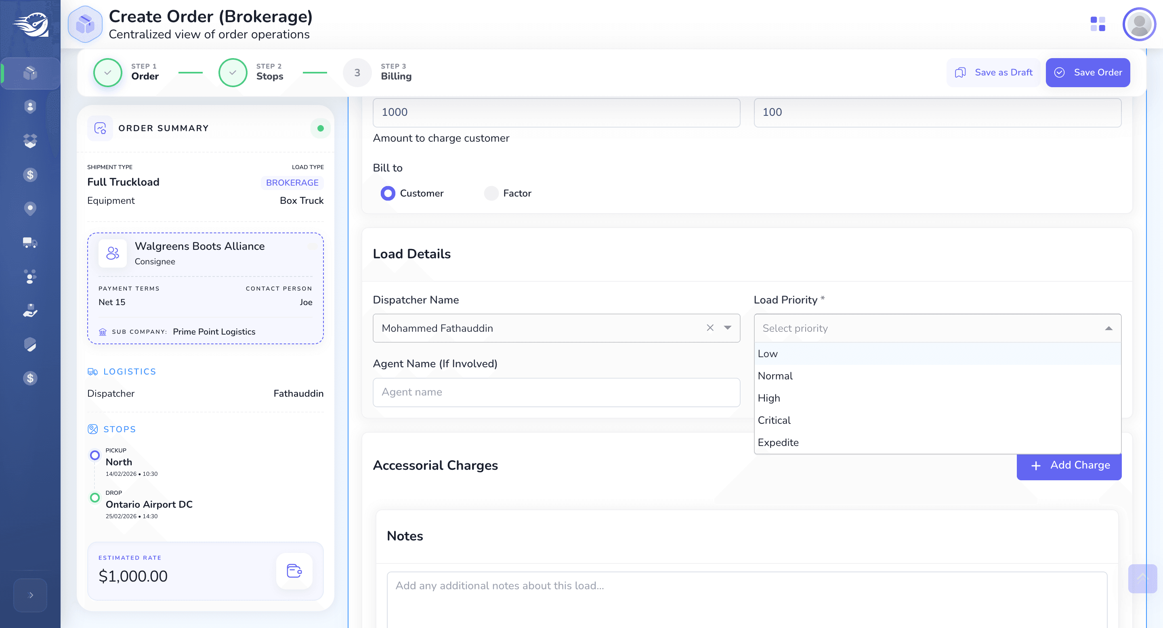The image size is (1163, 628).
Task: Choose Normal from the priority list
Action: [937, 376]
